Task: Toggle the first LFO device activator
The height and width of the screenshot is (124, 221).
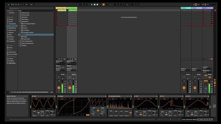Action: [32, 96]
